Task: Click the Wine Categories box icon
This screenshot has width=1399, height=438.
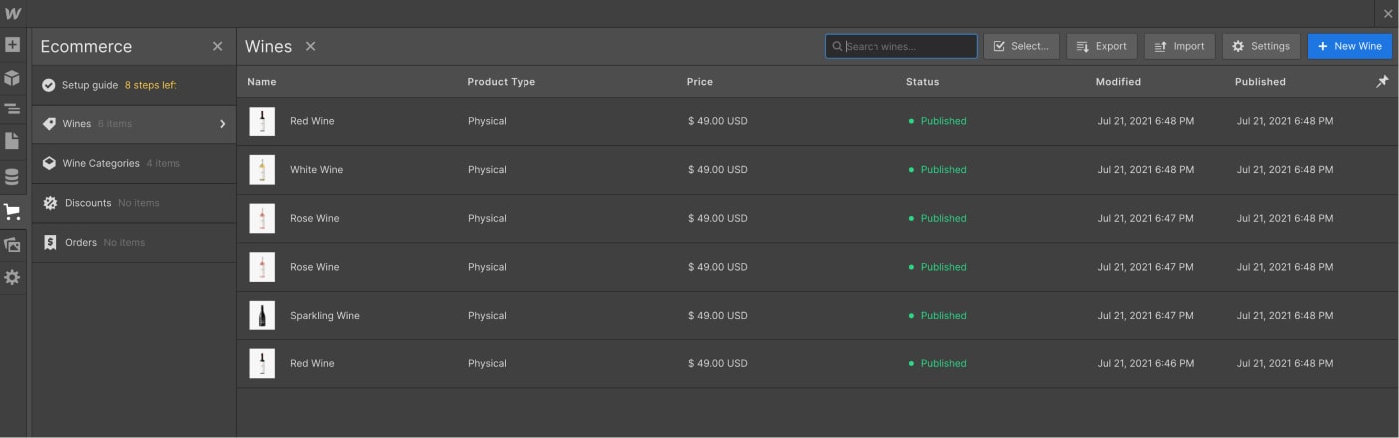Action: [49, 163]
